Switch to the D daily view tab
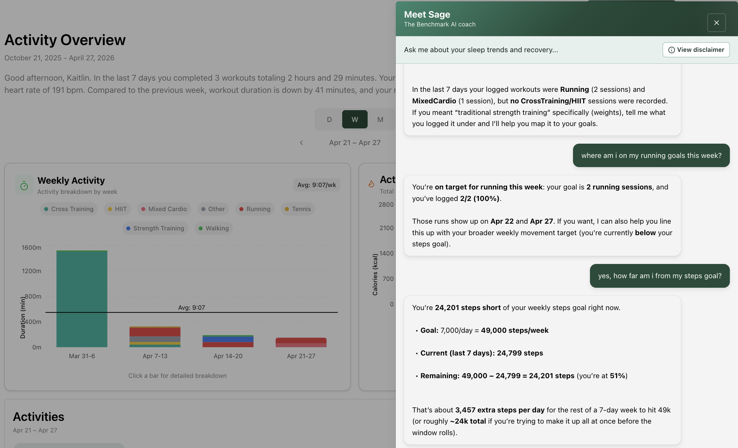Screen dimensions: 738x448 pyautogui.click(x=329, y=119)
